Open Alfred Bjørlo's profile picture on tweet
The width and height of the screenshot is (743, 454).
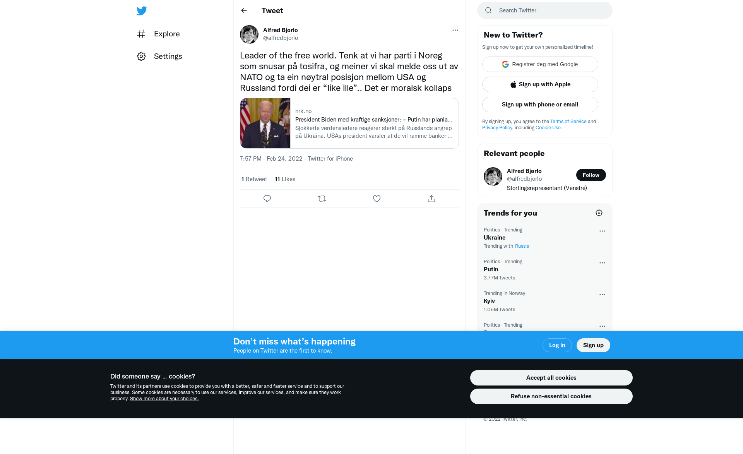(249, 34)
